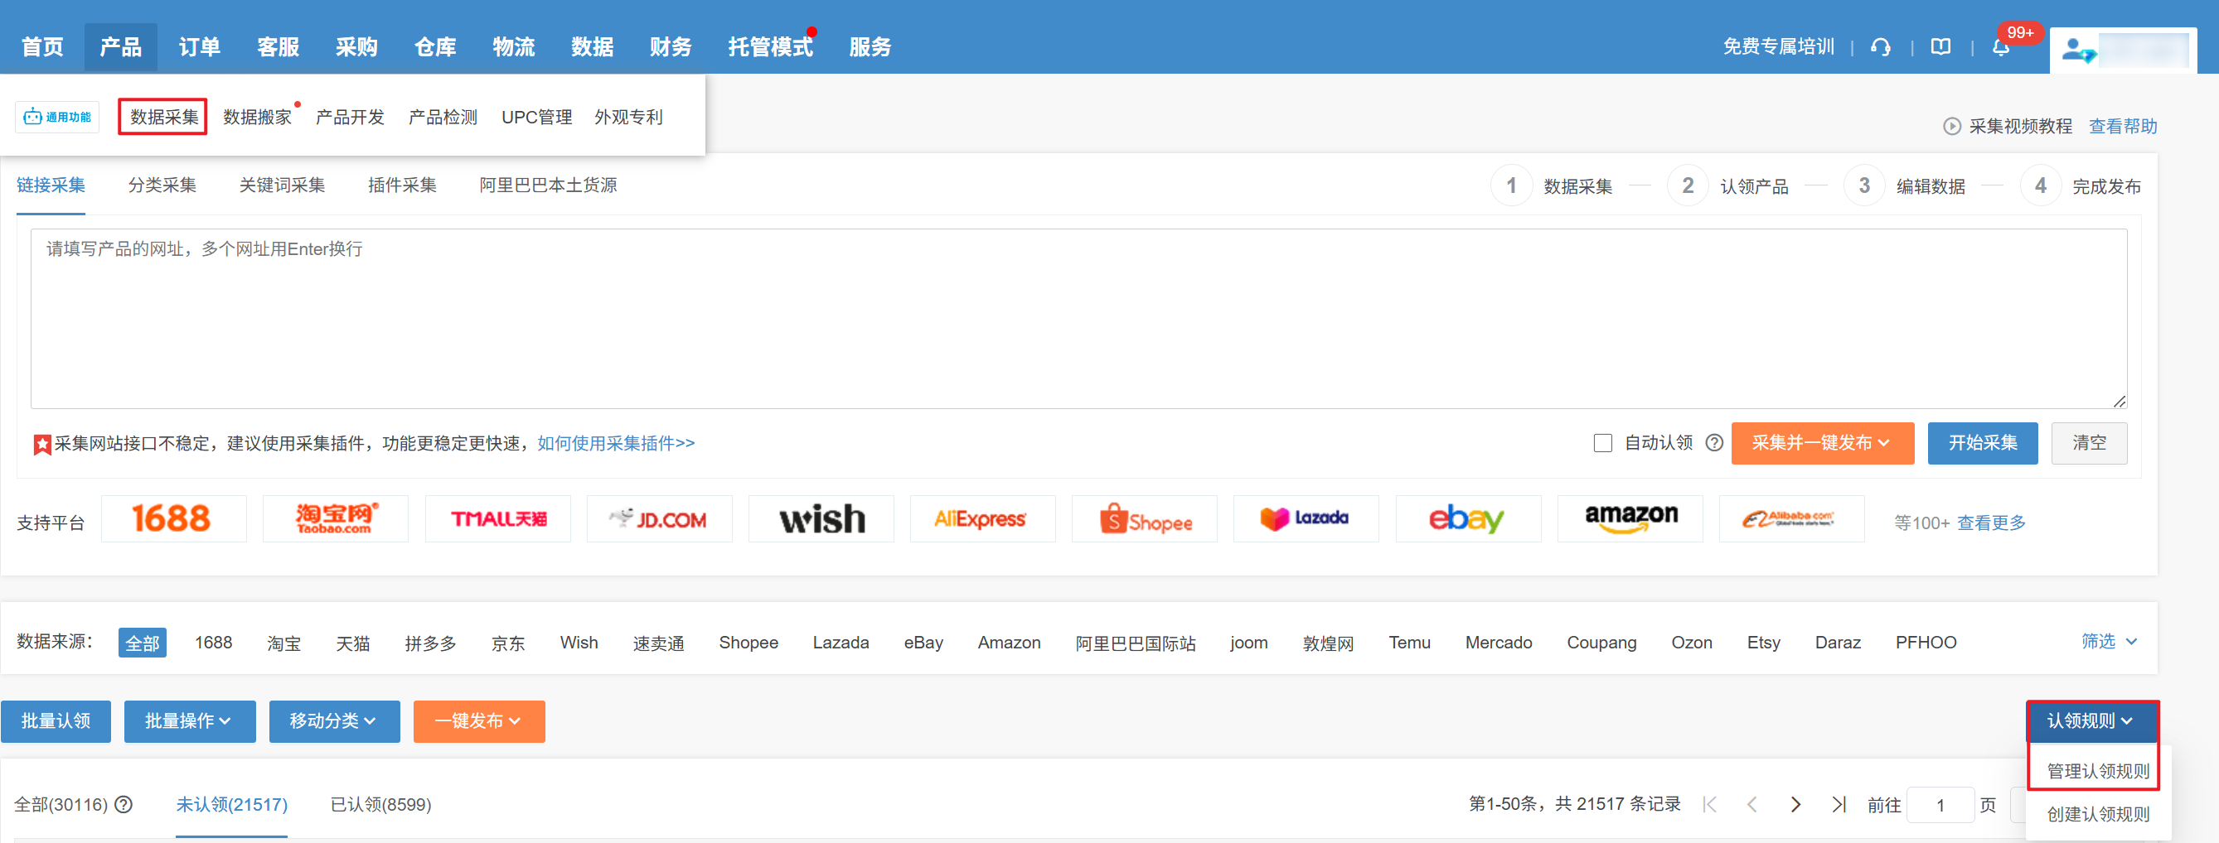Open the help book icon
The image size is (2219, 843).
tap(1940, 47)
